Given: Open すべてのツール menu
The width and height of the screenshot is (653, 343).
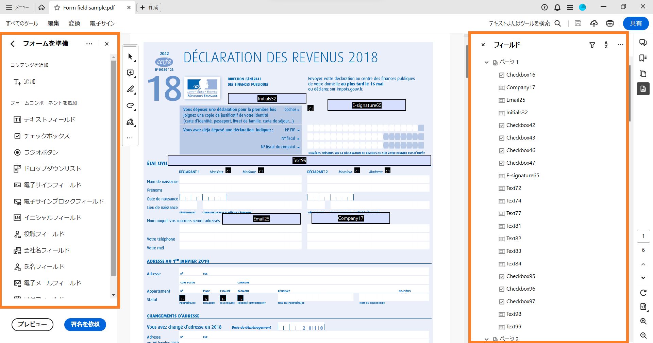Looking at the screenshot, I should point(22,23).
